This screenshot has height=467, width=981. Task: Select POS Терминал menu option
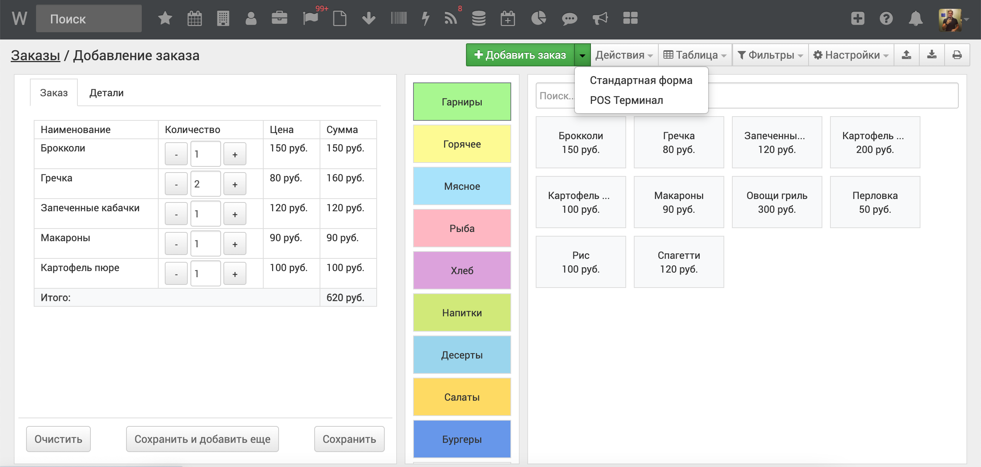(x=626, y=100)
